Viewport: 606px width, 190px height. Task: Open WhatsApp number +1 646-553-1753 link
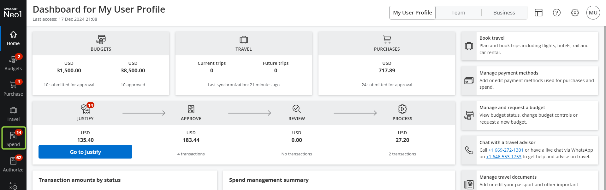click(503, 157)
